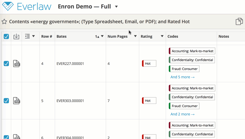Click row 4 Confidentiality: Confidential code

(192, 60)
